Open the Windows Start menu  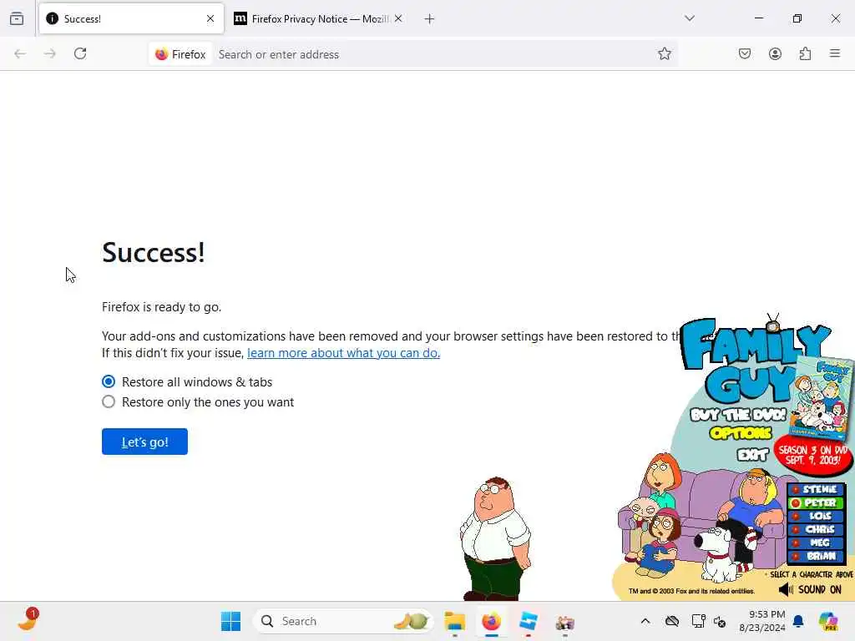230,621
